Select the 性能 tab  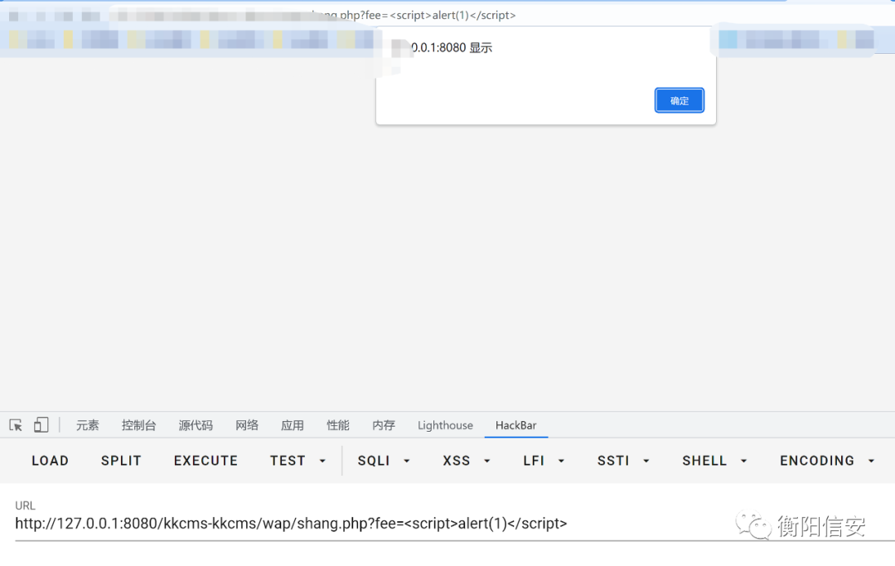tap(338, 425)
